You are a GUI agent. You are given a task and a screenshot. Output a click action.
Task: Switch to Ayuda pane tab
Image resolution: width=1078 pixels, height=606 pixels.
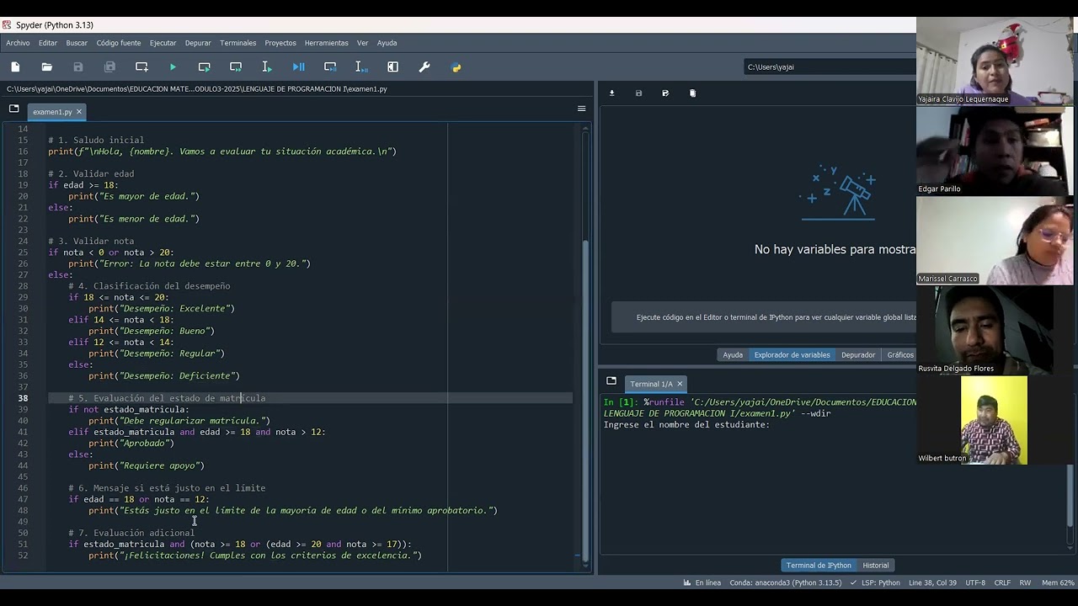[733, 355]
